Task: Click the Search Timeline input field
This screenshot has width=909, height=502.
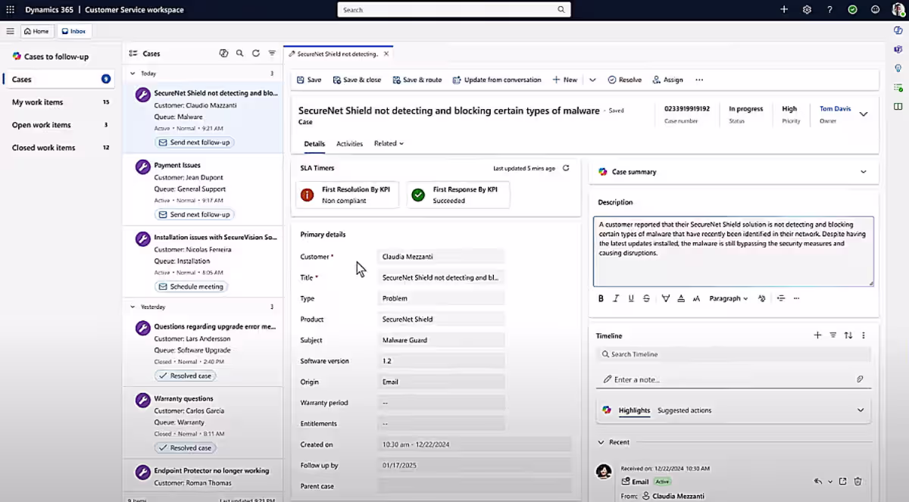Action: click(x=733, y=354)
